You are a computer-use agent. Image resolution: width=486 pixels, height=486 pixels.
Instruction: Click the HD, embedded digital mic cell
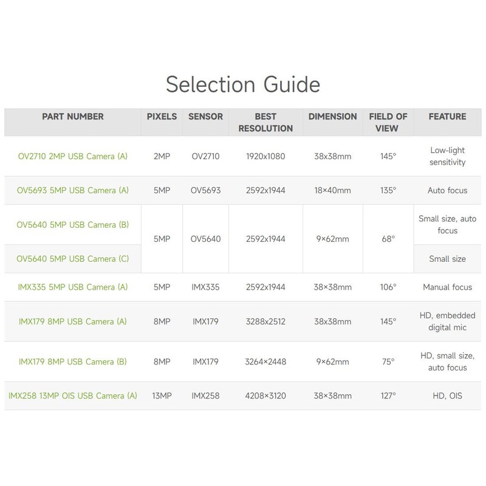(x=447, y=321)
